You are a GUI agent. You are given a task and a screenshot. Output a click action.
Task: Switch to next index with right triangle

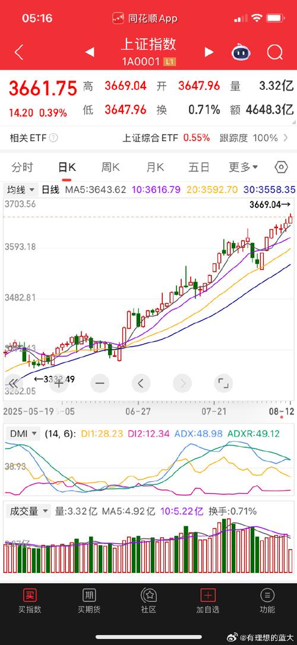click(209, 52)
